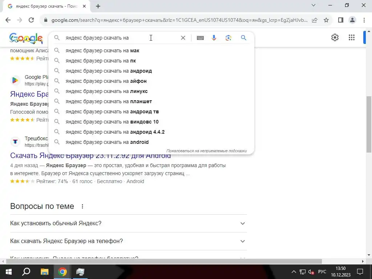The height and width of the screenshot is (279, 372).
Task: Choose suggestion ending with android
Action: [151, 142]
